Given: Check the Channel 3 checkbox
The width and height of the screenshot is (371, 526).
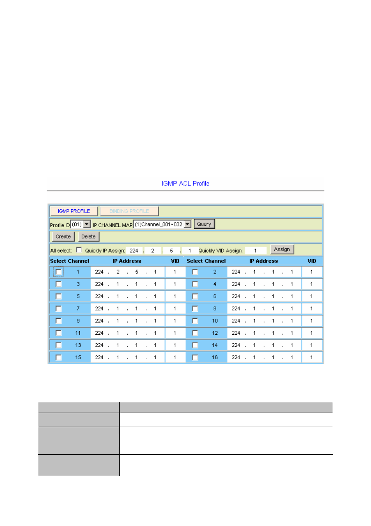Looking at the screenshot, I should click(x=58, y=284).
